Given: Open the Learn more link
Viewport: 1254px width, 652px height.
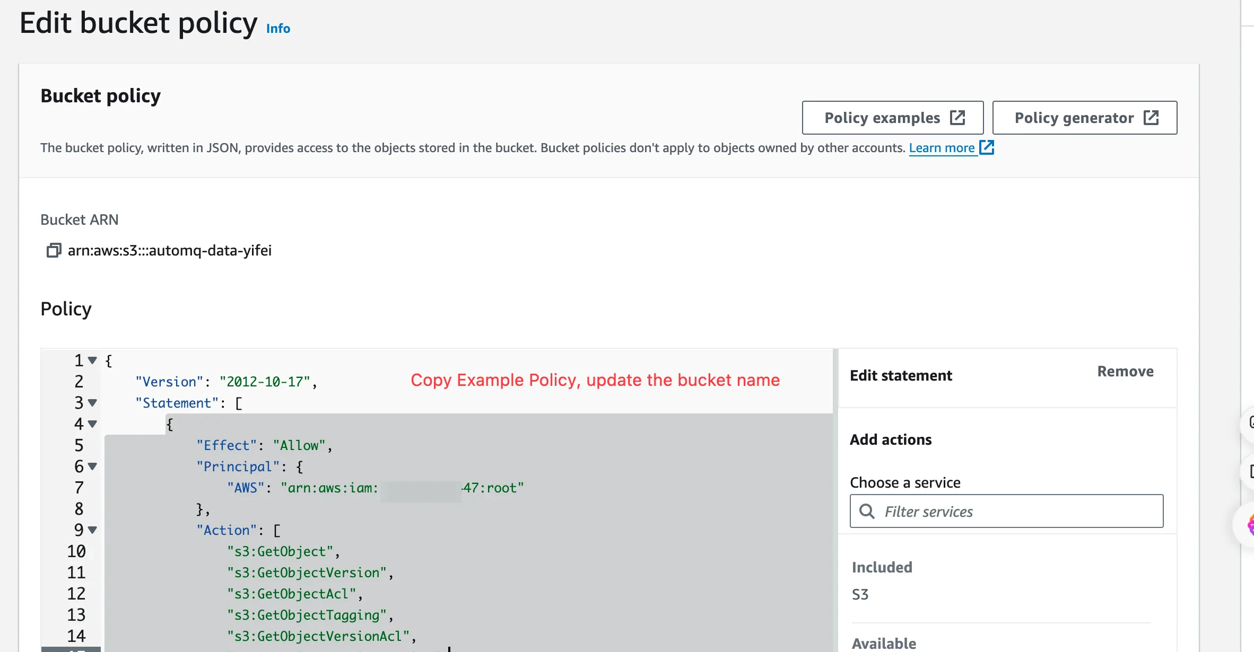Looking at the screenshot, I should [942, 148].
